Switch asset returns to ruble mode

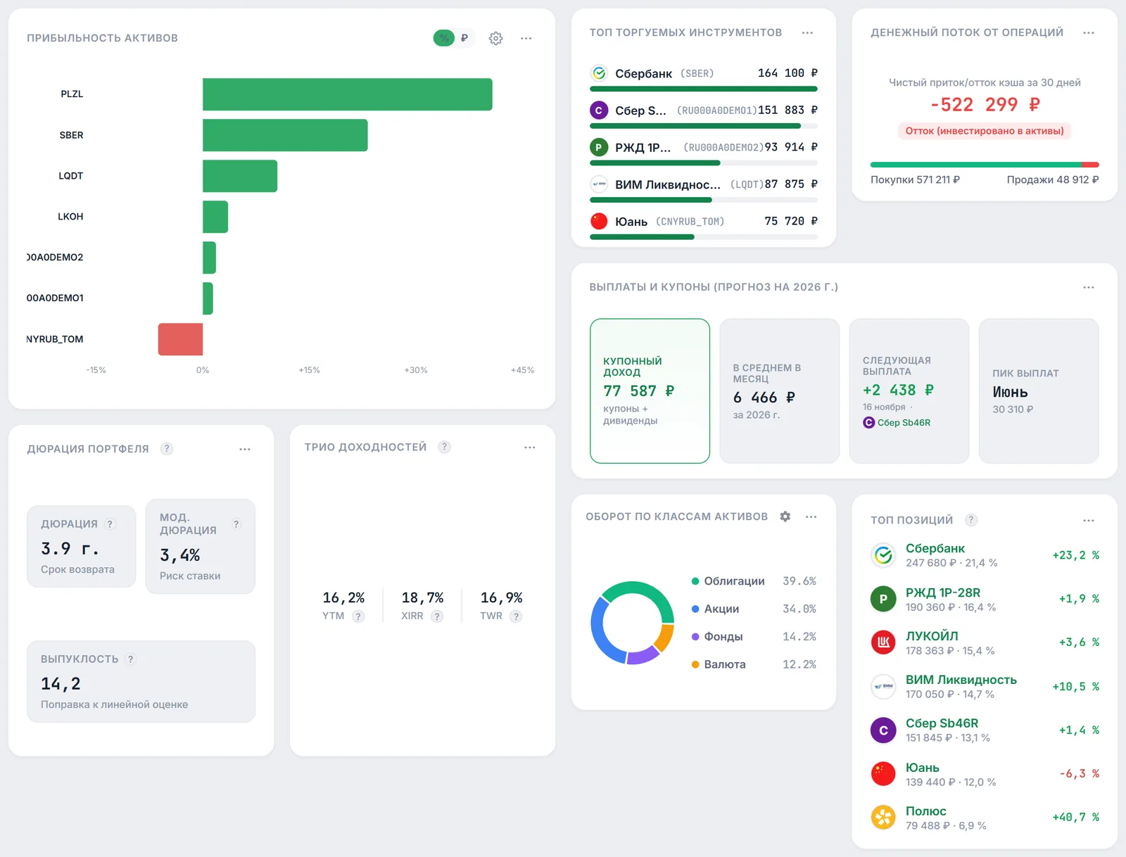[x=464, y=38]
